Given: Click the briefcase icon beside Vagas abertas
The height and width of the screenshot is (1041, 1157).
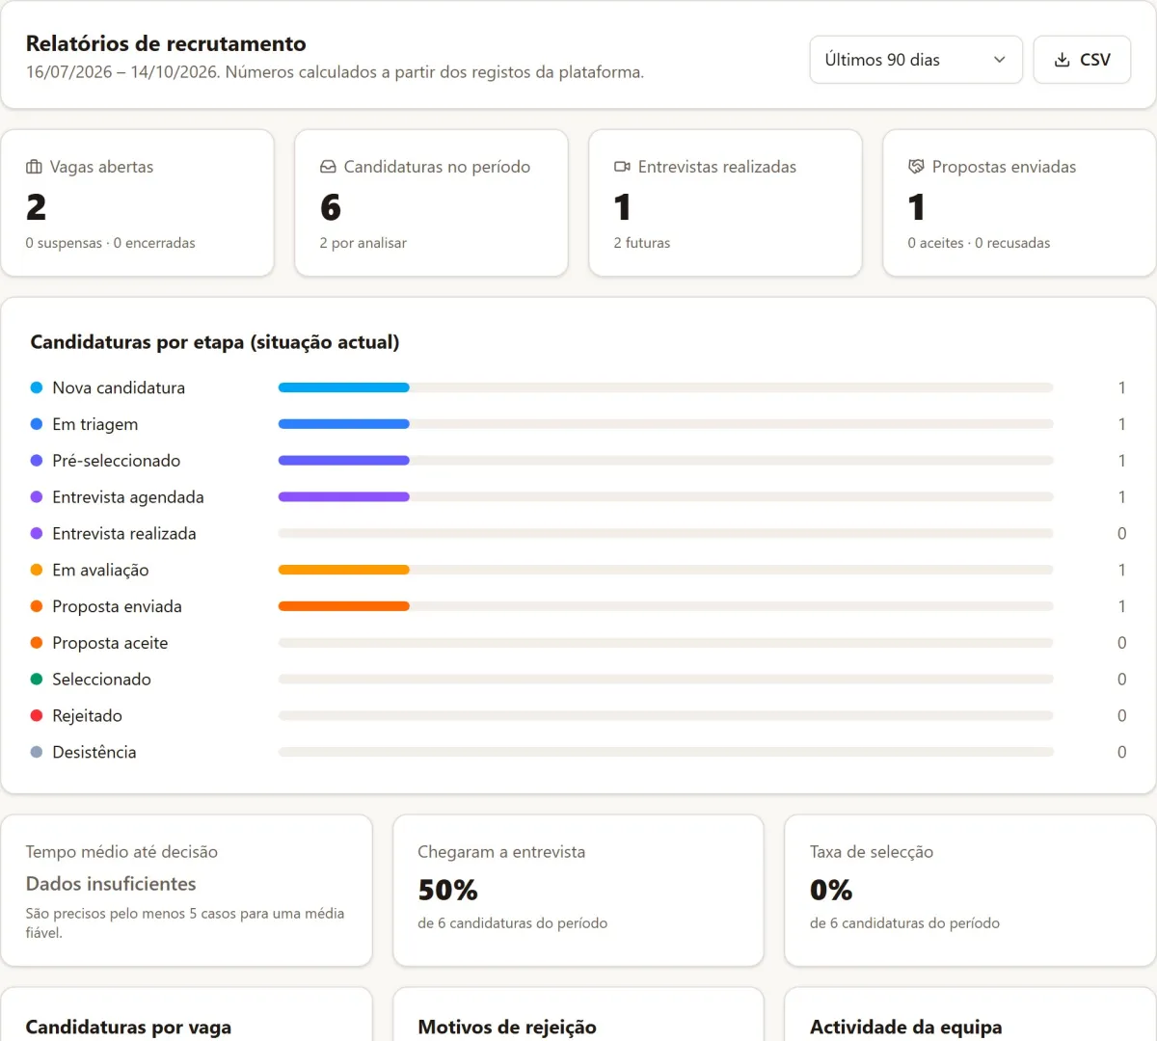Looking at the screenshot, I should point(34,167).
